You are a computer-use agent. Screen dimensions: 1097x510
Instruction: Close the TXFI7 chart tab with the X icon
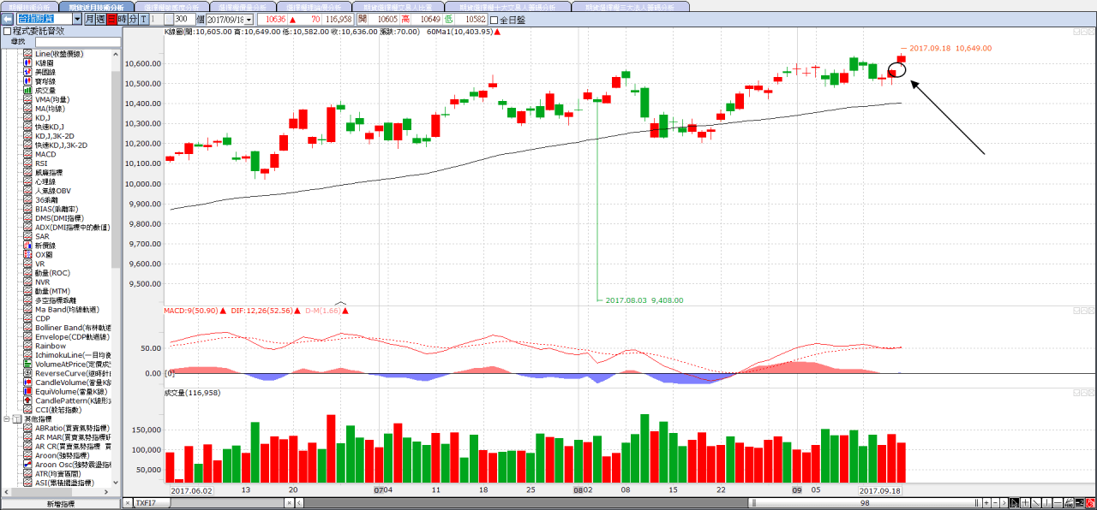(x=129, y=503)
